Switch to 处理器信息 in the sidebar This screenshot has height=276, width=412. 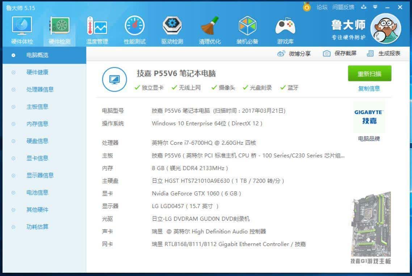(40, 90)
